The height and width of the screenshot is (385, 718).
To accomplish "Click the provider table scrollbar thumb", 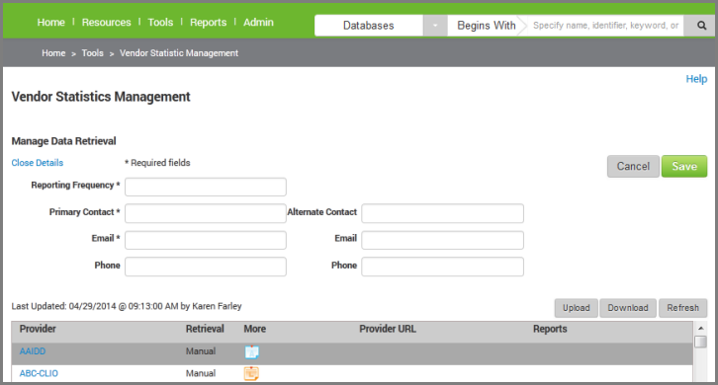I will 700,342.
